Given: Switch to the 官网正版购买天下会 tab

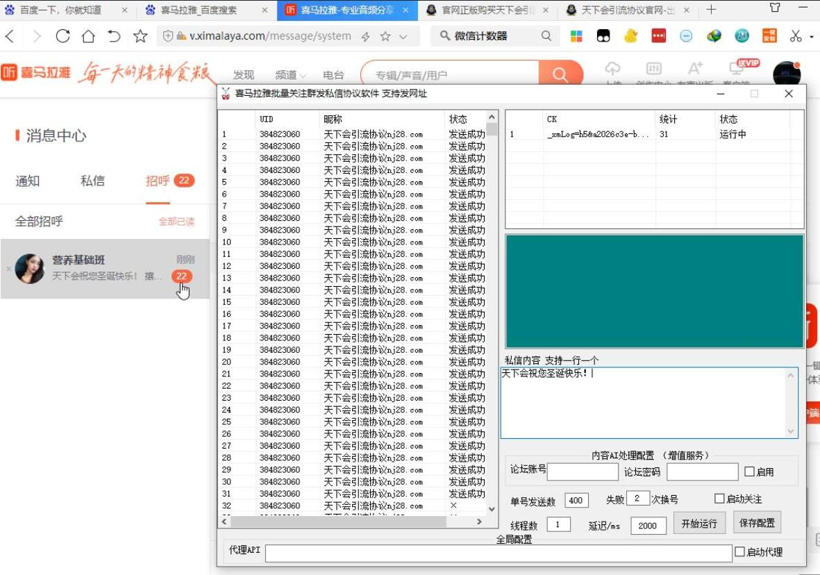Looking at the screenshot, I should pyautogui.click(x=486, y=10).
